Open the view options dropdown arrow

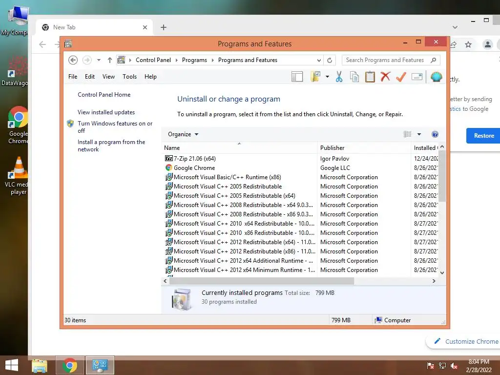419,134
